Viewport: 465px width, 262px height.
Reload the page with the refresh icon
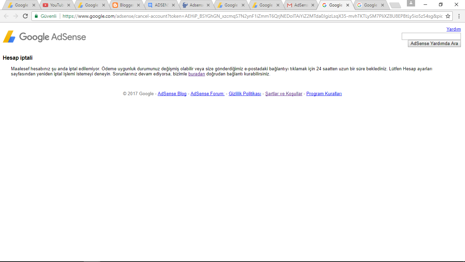tap(25, 16)
